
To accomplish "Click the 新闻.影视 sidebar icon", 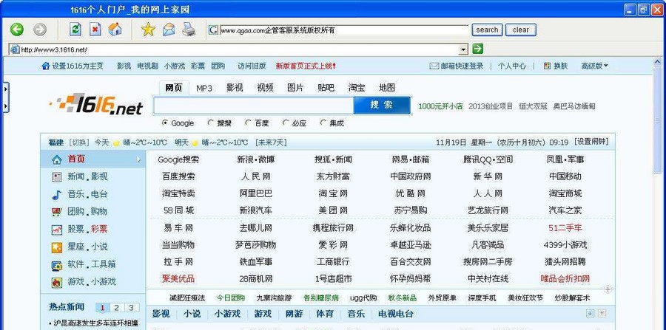I will [x=56, y=177].
